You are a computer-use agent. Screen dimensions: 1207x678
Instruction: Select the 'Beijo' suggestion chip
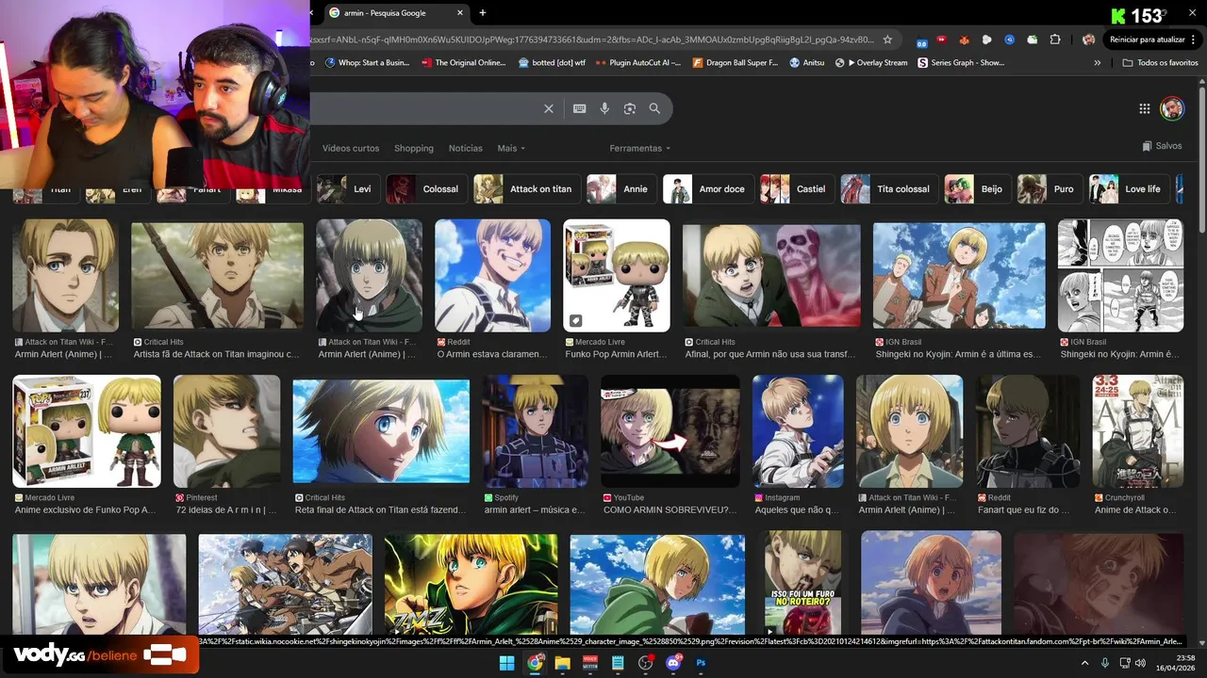[x=978, y=189]
